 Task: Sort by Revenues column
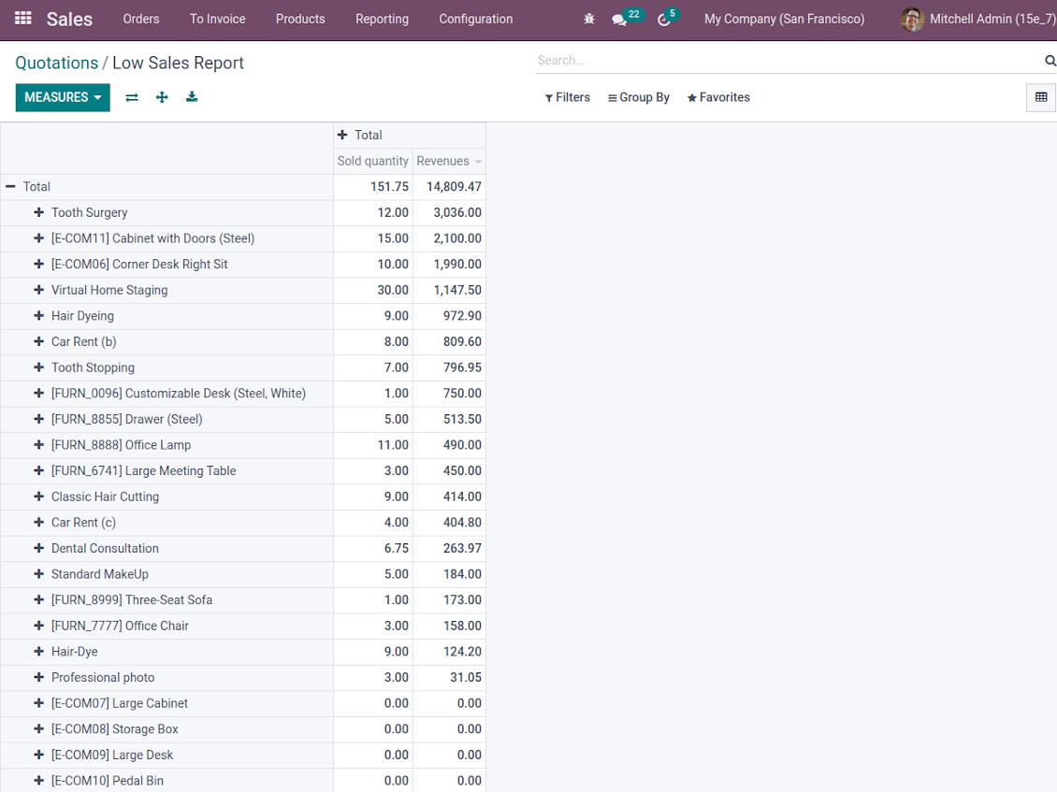pyautogui.click(x=449, y=161)
